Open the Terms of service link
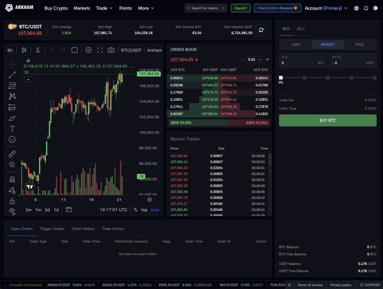The image size is (383, 289). 310,285
